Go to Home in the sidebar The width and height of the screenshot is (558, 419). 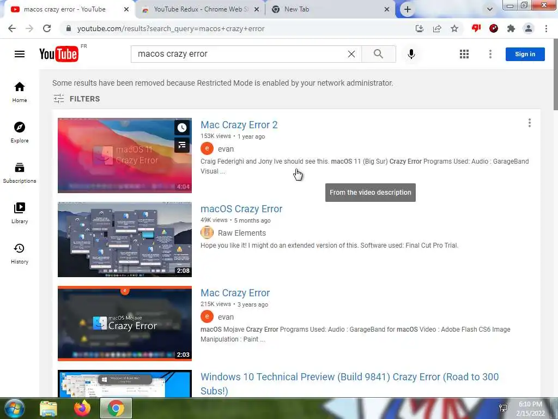click(x=20, y=92)
